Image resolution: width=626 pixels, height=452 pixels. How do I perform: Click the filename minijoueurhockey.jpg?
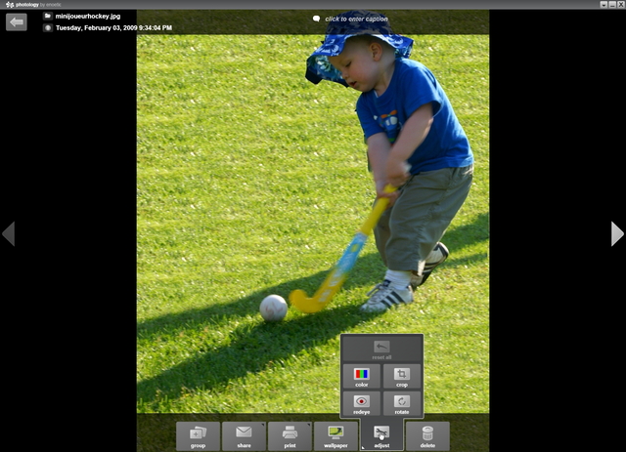pyautogui.click(x=90, y=16)
